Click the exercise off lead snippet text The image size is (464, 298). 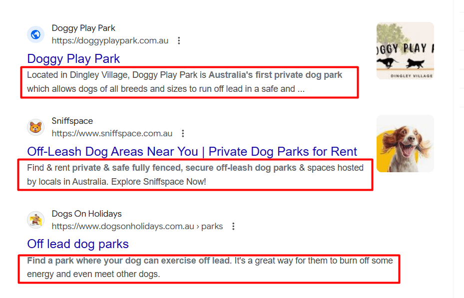pyautogui.click(x=210, y=267)
